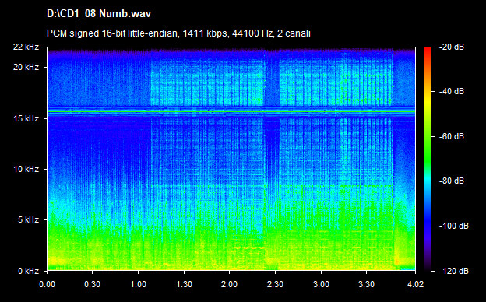The width and height of the screenshot is (486, 302).
Task: Click the 1:30 time axis marker
Action: [184, 284]
